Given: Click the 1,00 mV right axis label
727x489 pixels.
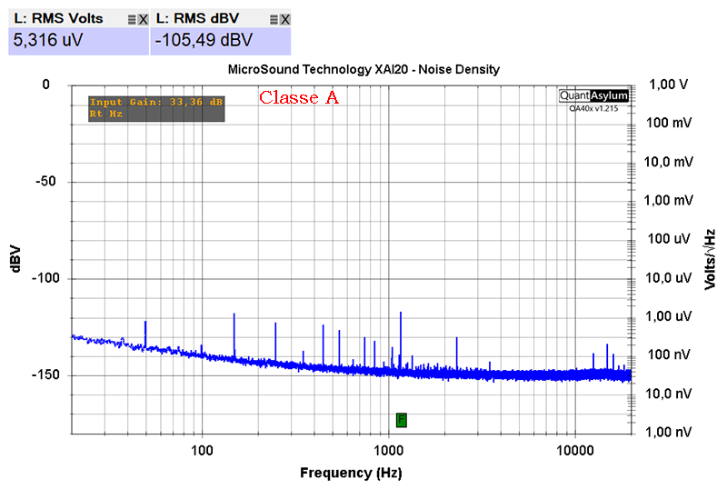Looking at the screenshot, I should (669, 201).
